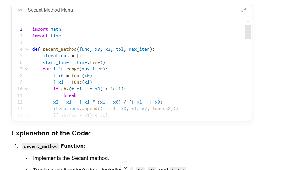294x170 pixels.
Task: Click the 'Explanation of the Code:' heading
Action: click(x=51, y=133)
